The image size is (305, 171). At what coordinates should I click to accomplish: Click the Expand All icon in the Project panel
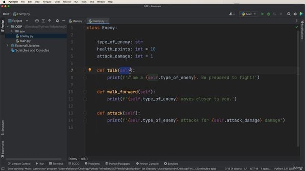(43, 21)
